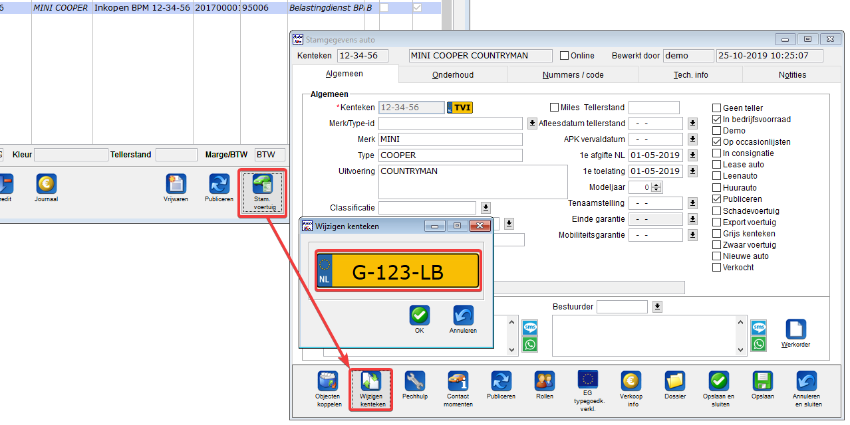Confirm with OK in Wijzigen kenteken
This screenshot has height=425, width=850.
point(419,319)
